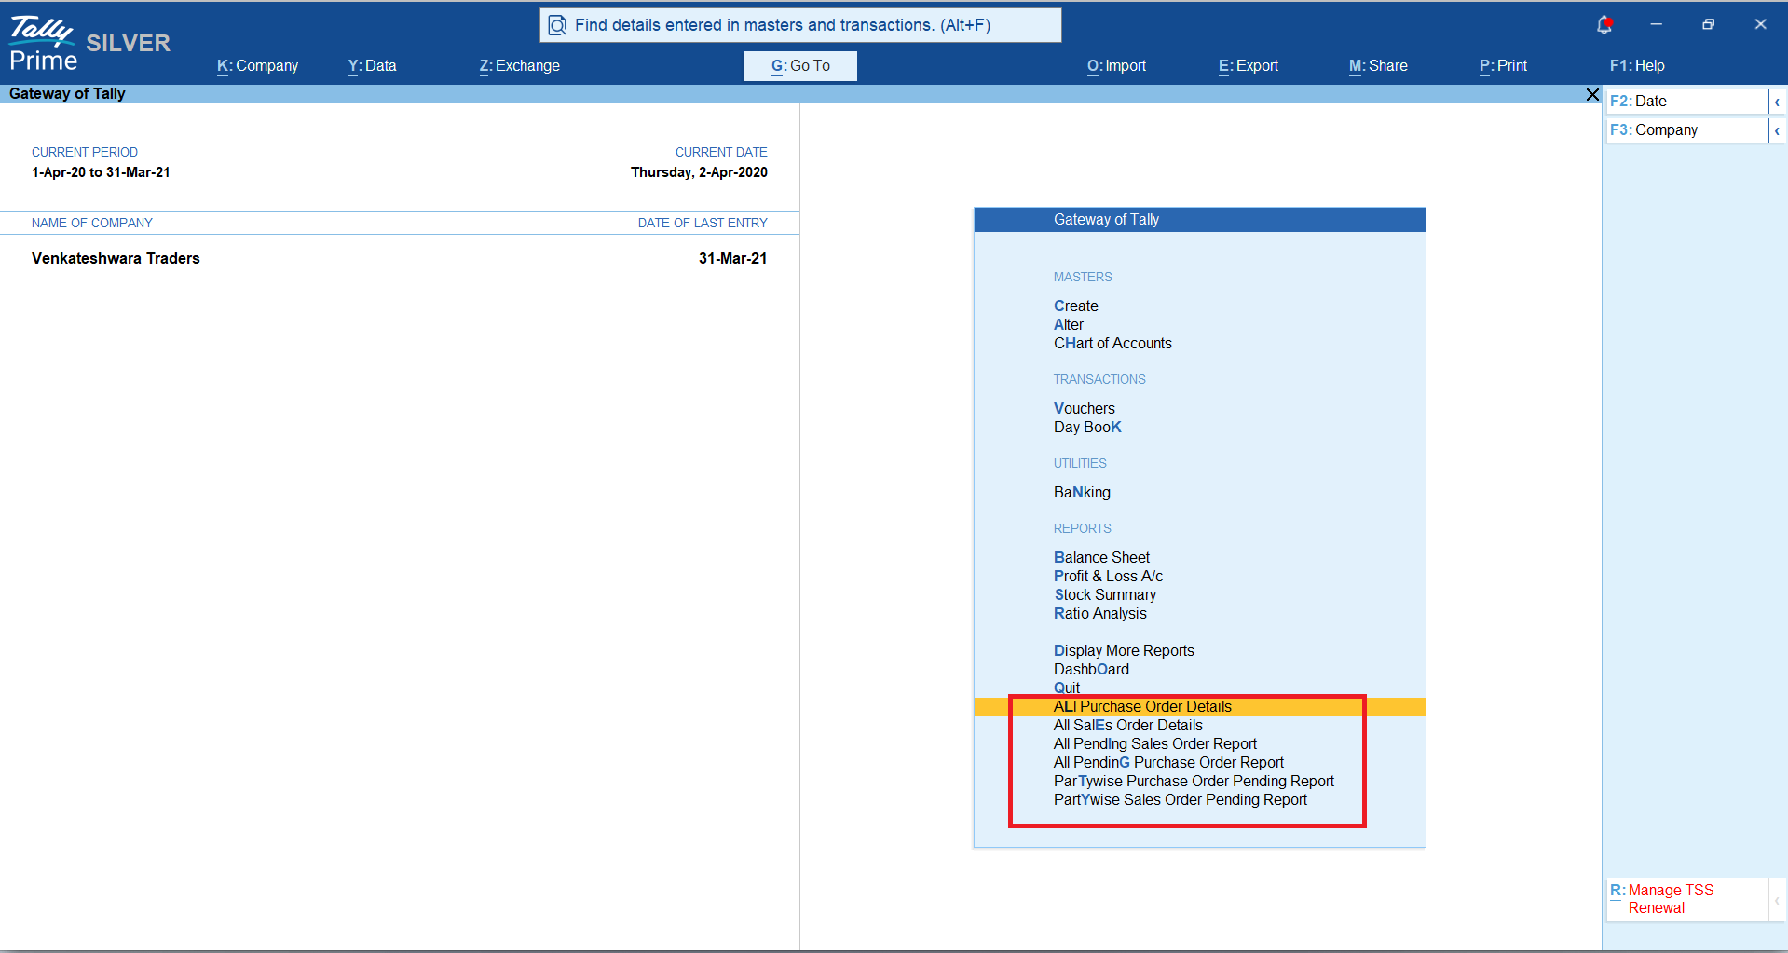Select All Sales Order Details
Viewport: 1788px width, 953px height.
click(x=1128, y=726)
